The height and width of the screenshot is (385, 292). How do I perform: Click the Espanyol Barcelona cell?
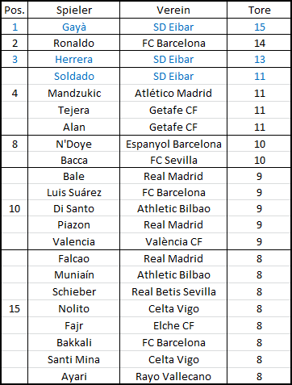[x=173, y=144]
